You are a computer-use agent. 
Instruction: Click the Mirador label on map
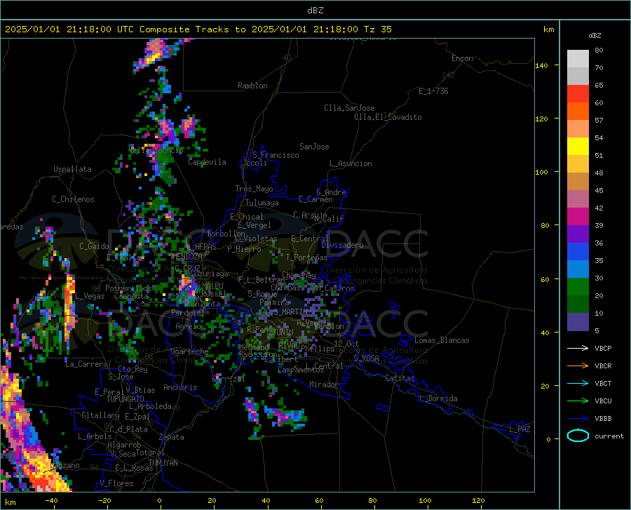(323, 384)
